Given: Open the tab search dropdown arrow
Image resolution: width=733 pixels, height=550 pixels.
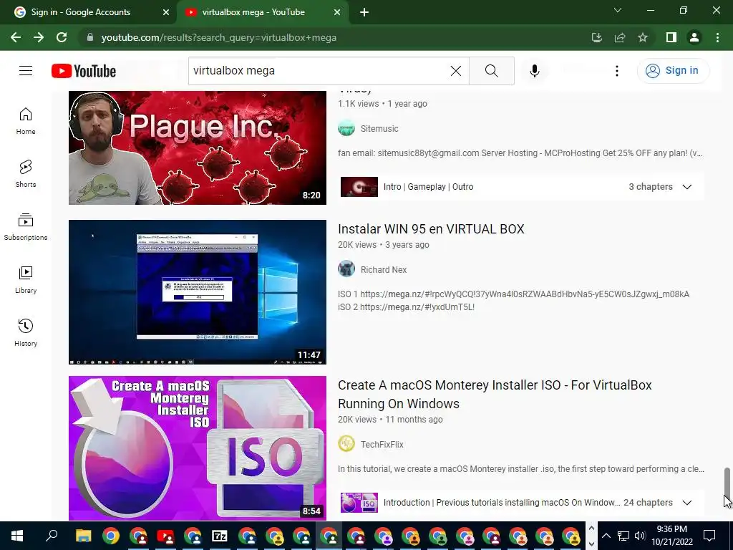Looking at the screenshot, I should (618, 10).
